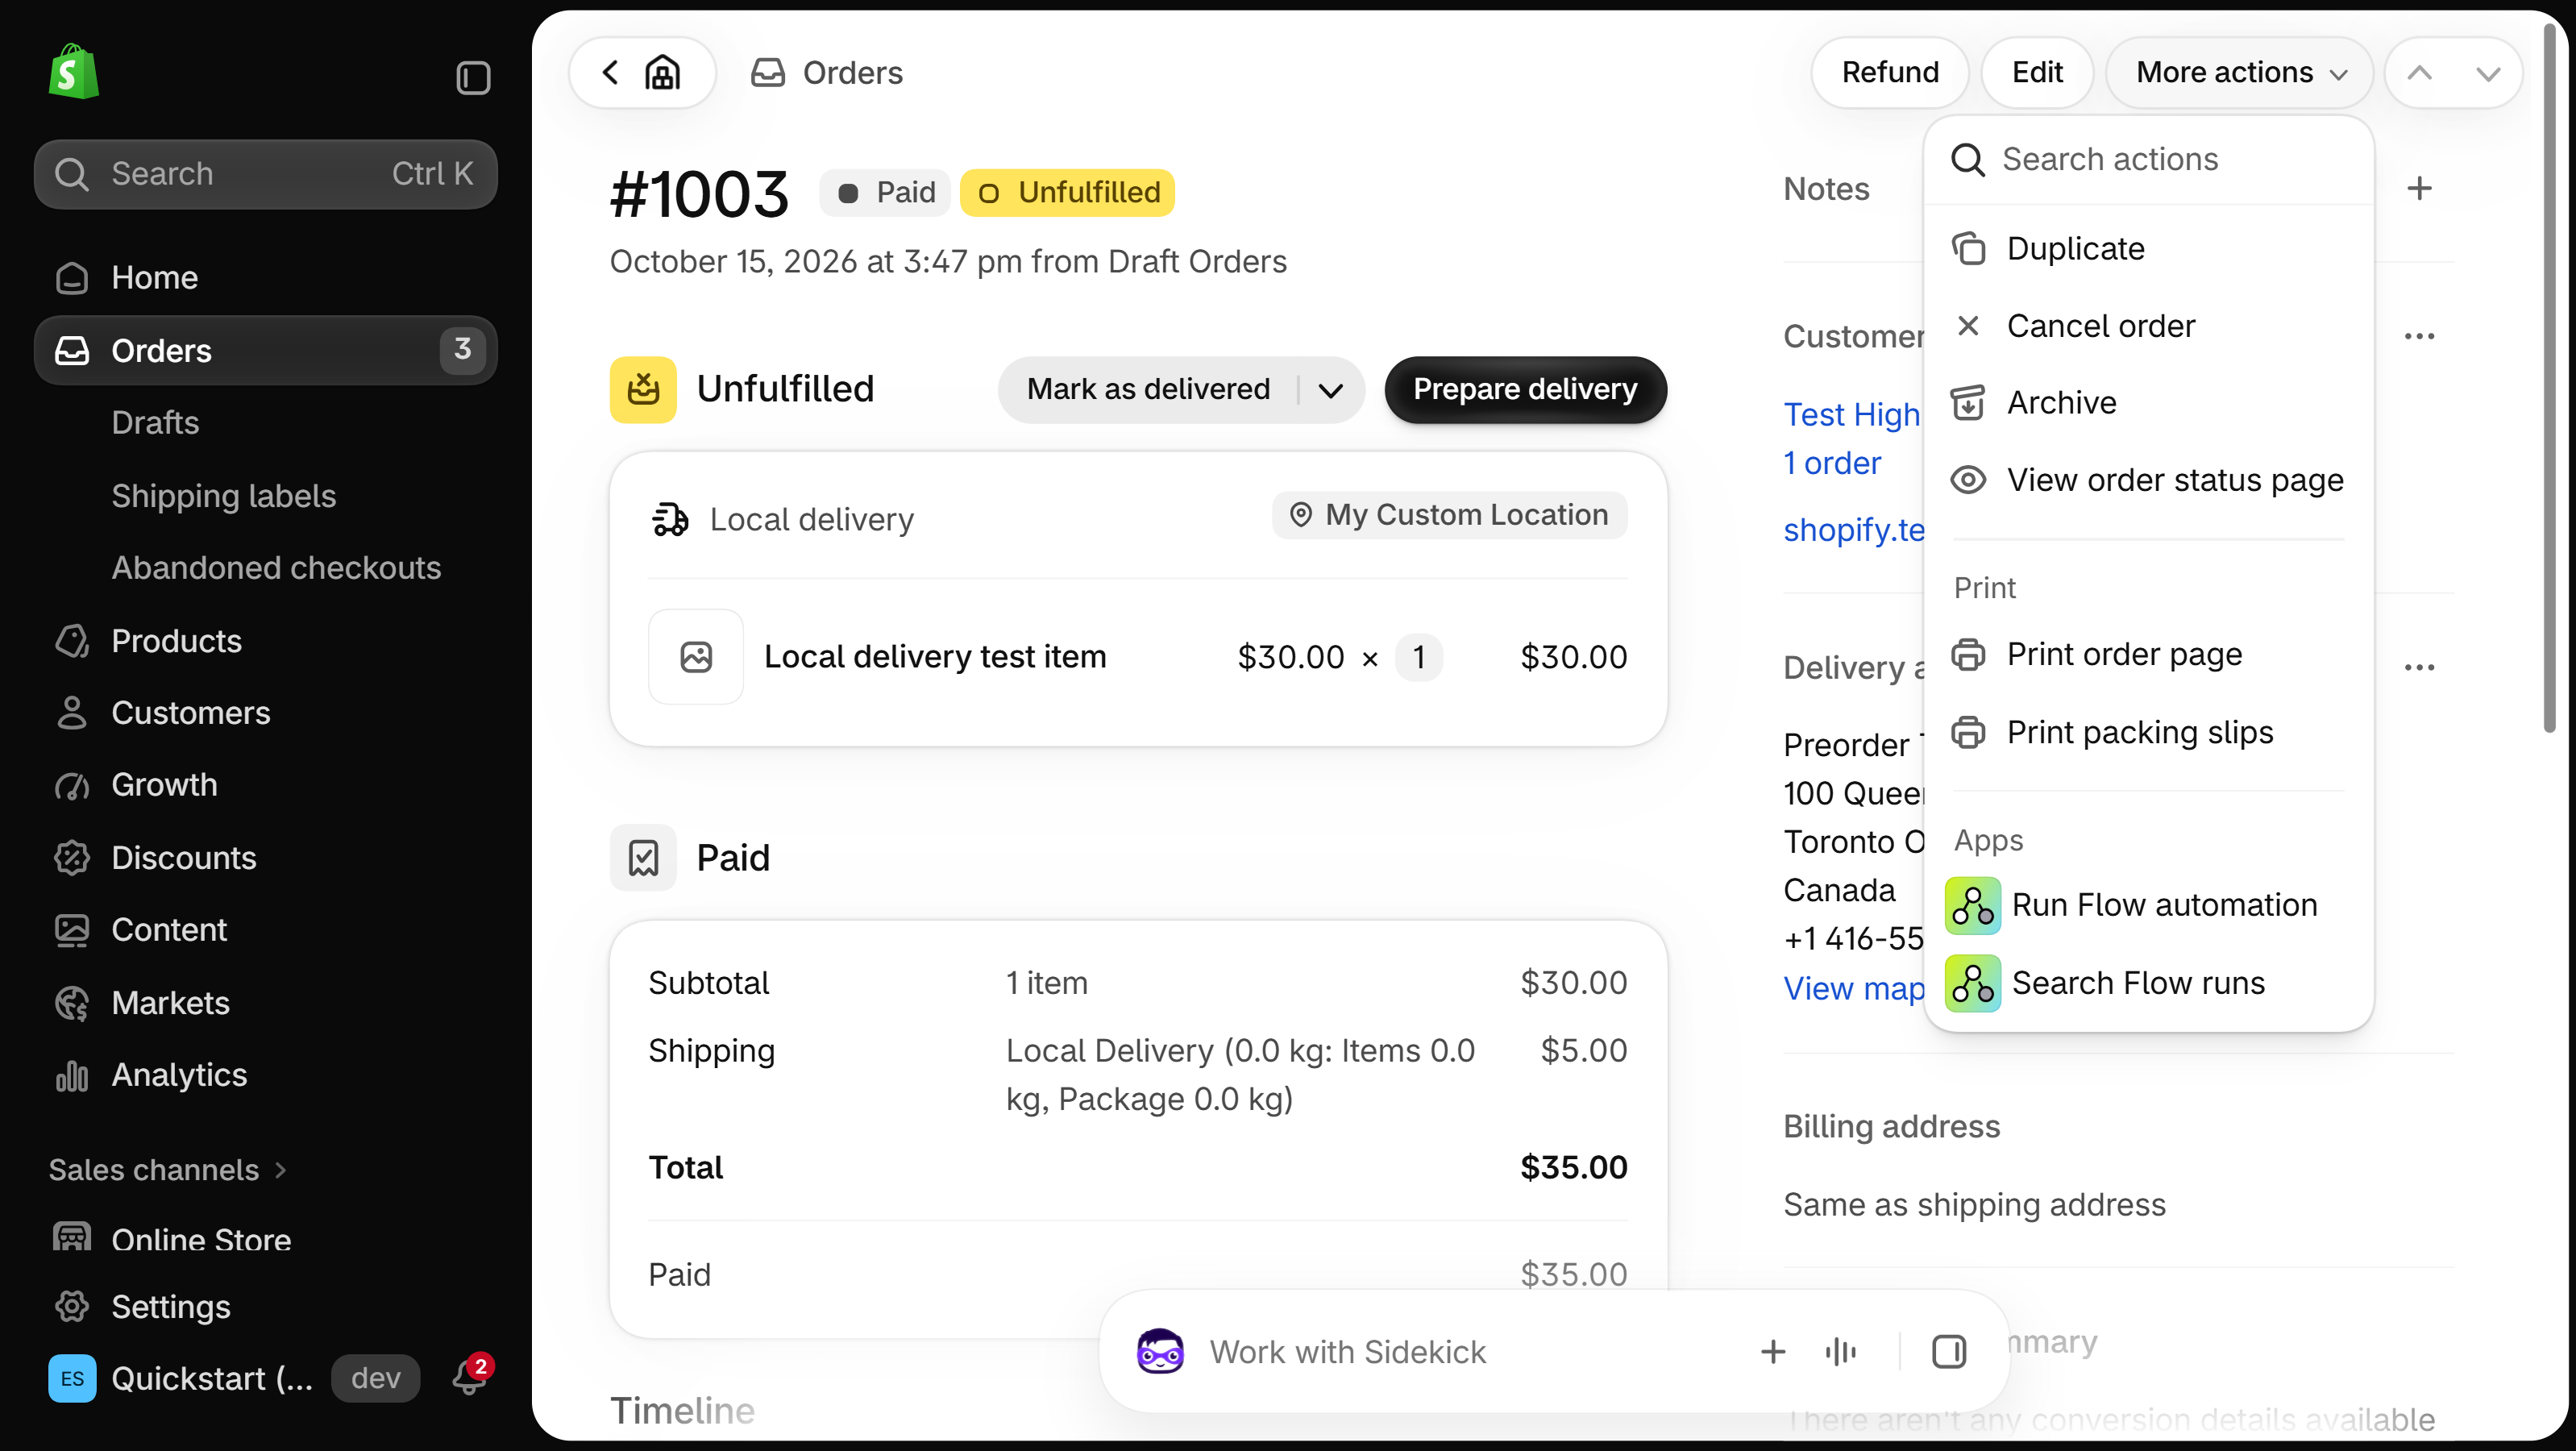The image size is (2576, 1451).
Task: Click the My Custom Location badge
Action: pos(1449,515)
